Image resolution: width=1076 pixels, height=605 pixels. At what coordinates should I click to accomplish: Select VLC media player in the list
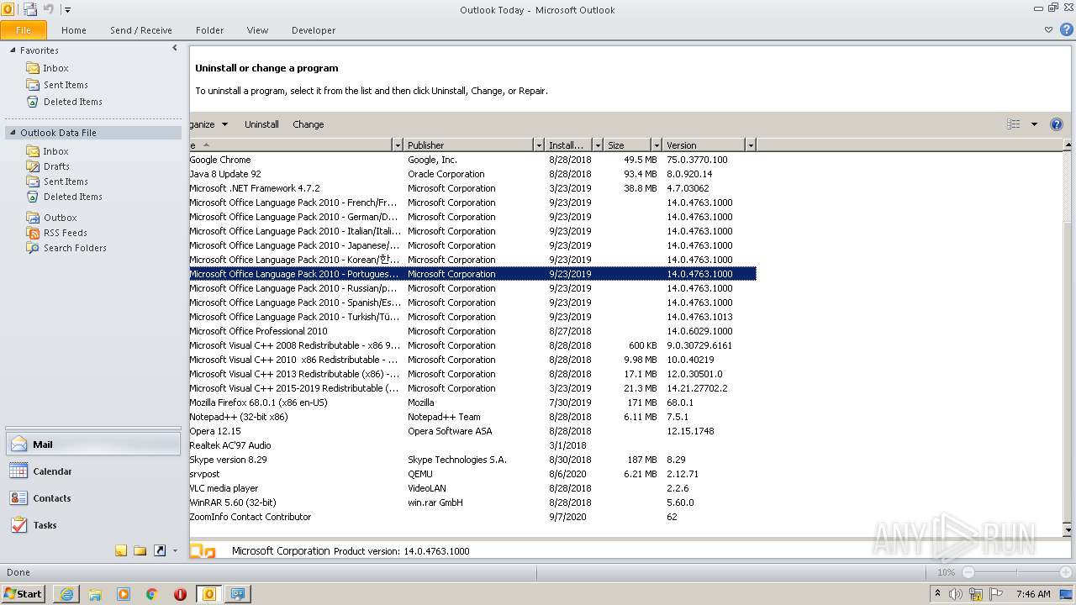pyautogui.click(x=472, y=488)
